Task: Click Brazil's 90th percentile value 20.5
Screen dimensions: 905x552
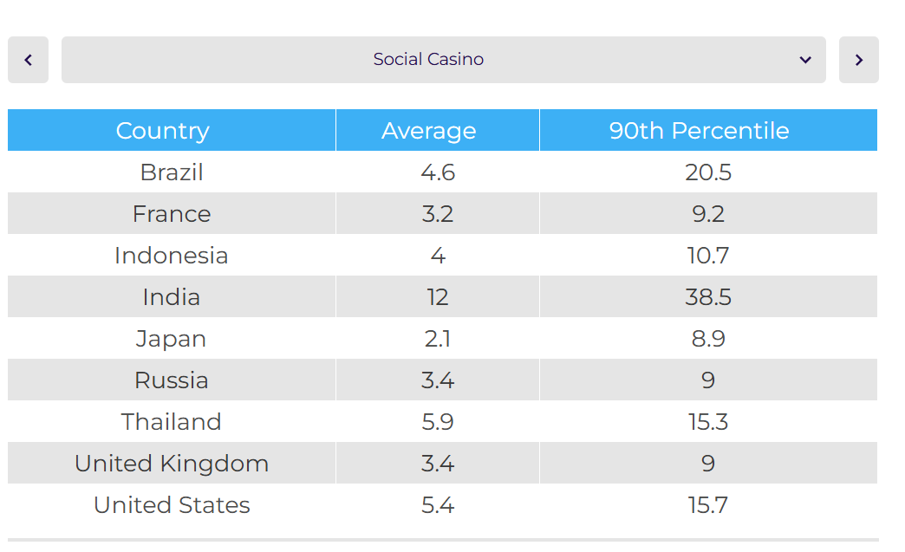Action: (708, 172)
